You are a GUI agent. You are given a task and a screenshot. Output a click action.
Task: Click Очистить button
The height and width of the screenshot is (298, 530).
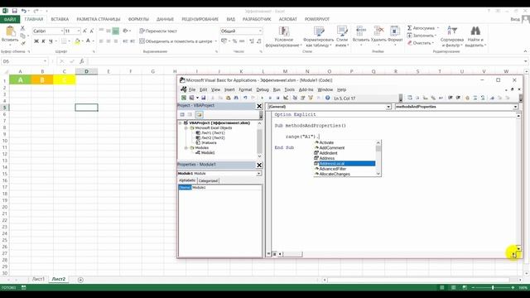pos(421,43)
